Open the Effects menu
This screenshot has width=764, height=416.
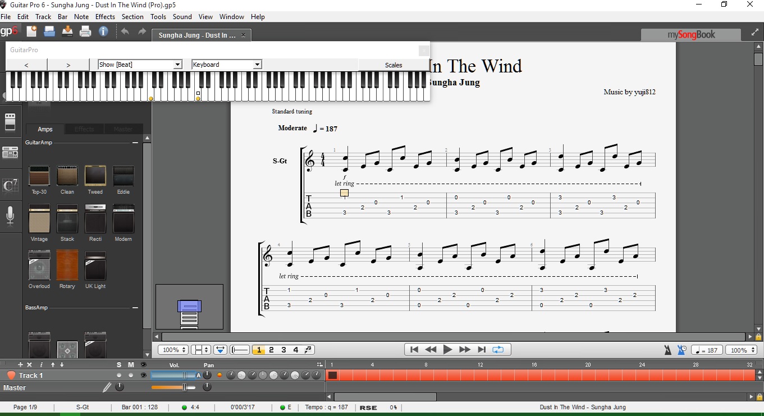tap(105, 17)
